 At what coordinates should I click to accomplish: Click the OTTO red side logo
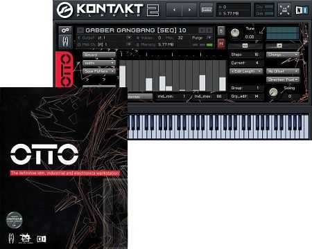64,69
